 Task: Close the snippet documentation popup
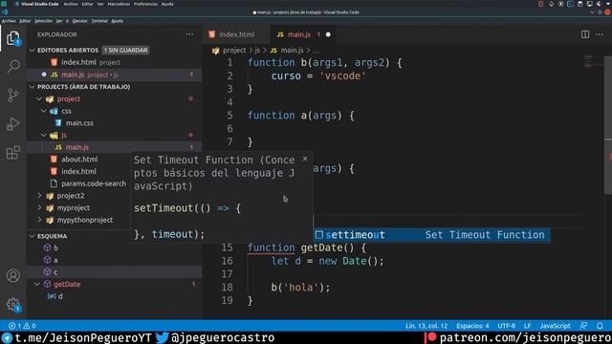[x=305, y=159]
